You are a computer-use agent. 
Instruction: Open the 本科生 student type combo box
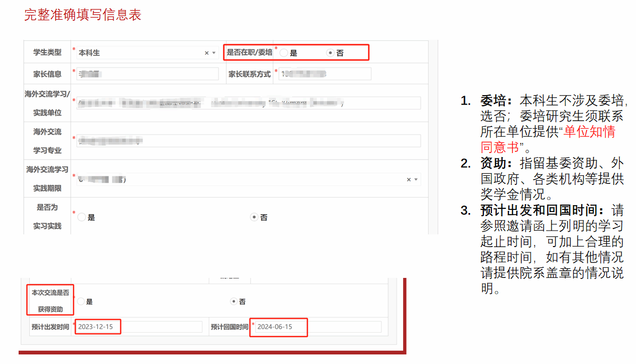pyautogui.click(x=138, y=53)
